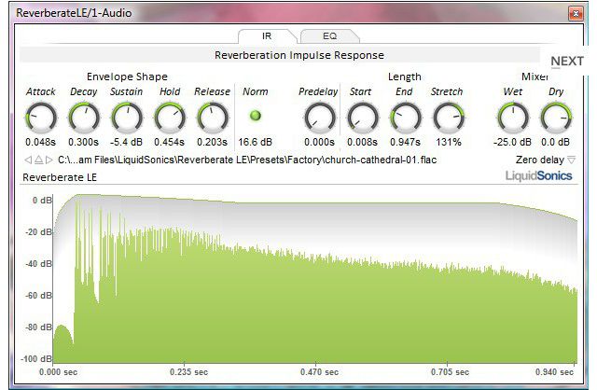The height and width of the screenshot is (390, 597).
Task: Click the Sustain knob
Action: pyautogui.click(x=127, y=118)
